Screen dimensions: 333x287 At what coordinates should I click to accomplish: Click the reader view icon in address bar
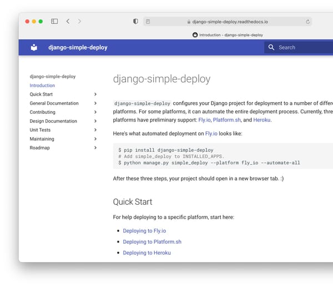[148, 22]
